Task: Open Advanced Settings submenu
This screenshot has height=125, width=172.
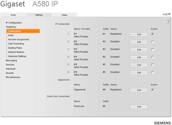Action: [17, 56]
